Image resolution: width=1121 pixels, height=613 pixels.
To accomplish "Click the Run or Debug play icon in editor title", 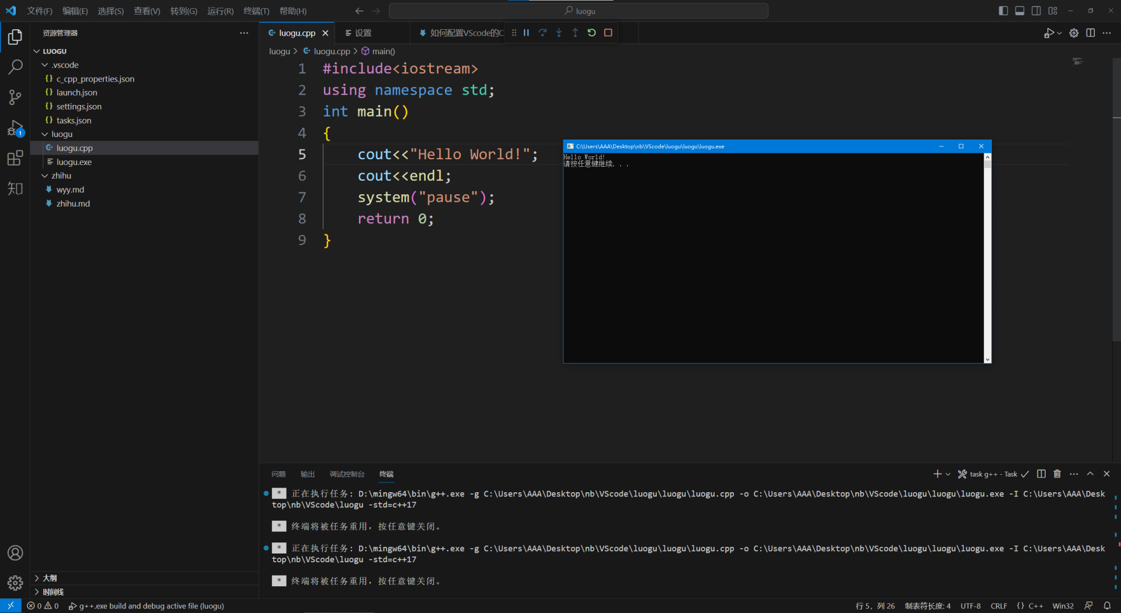I will pos(1049,33).
